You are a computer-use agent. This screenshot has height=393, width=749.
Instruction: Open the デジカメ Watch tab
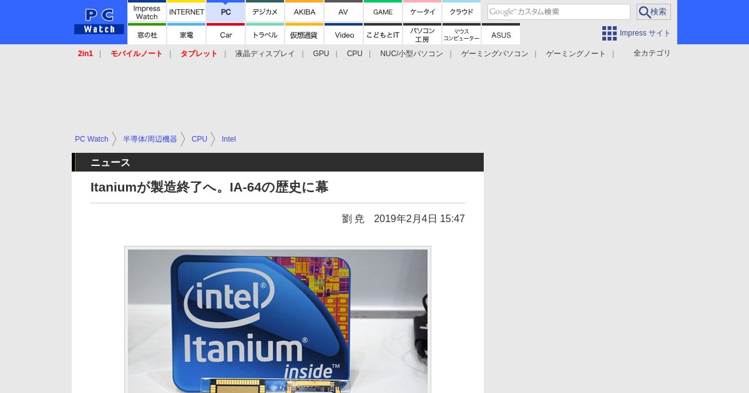(265, 11)
